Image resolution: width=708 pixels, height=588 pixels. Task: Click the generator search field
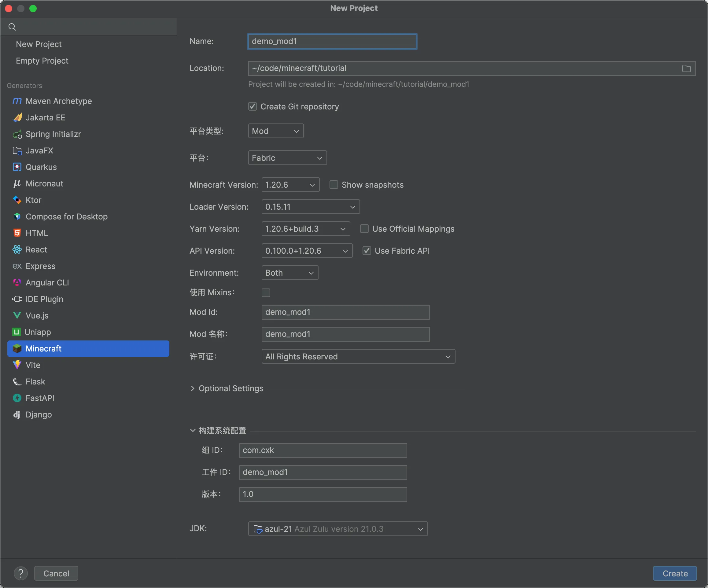coord(89,27)
